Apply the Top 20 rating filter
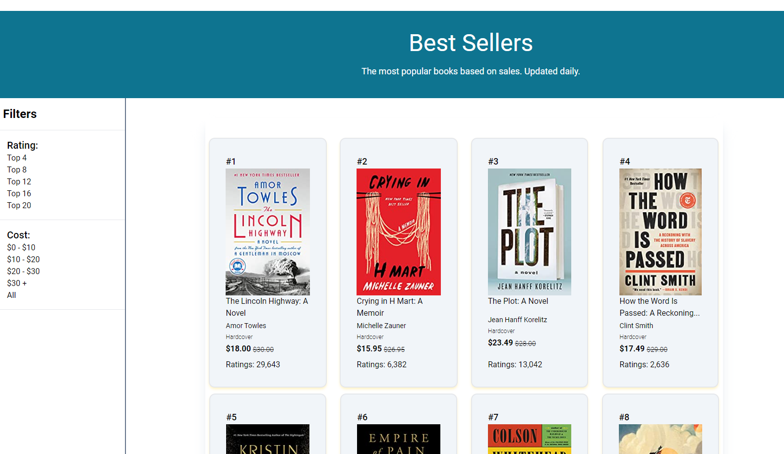The height and width of the screenshot is (454, 784). point(19,205)
